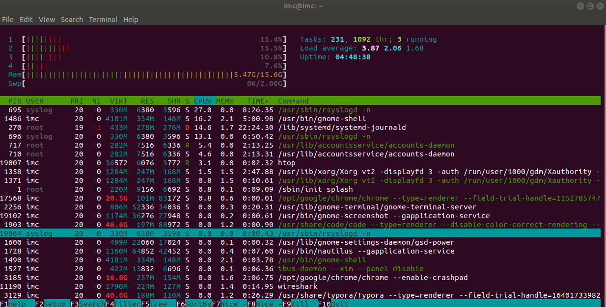Click F8 Nice plus button
Viewport: 606px width, 307px height.
pos(265,304)
